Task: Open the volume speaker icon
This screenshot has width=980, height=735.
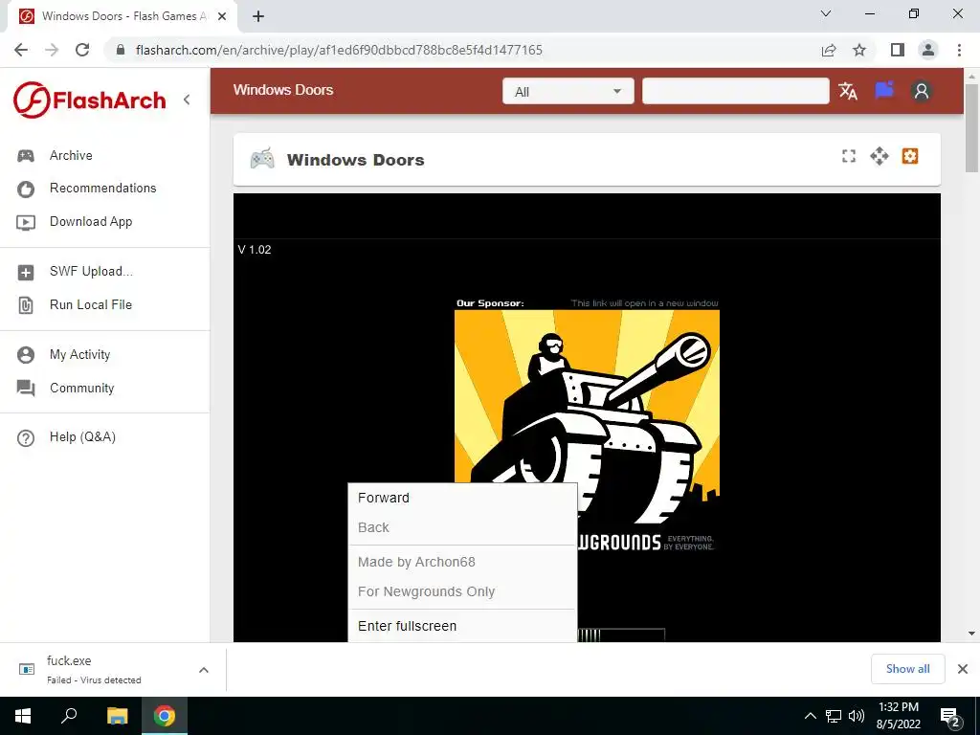Action: [857, 716]
